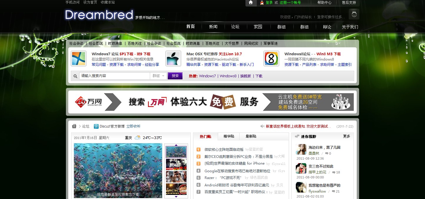Image resolution: width=425 pixels, height=199 pixels.
Task: Click the 登录 link
Action: (x=269, y=3)
